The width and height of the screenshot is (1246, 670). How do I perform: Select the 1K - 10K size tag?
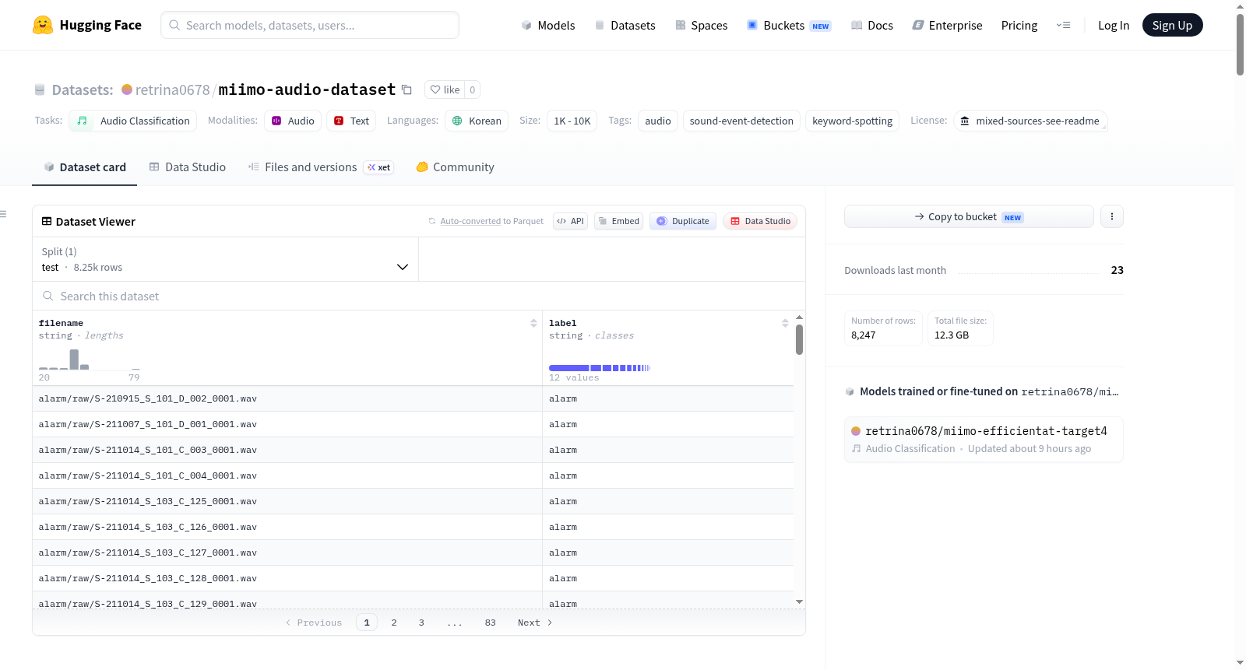click(572, 121)
